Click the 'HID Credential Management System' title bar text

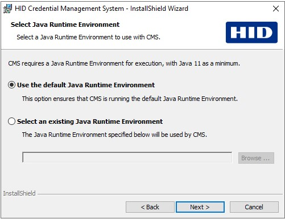click(x=69, y=9)
